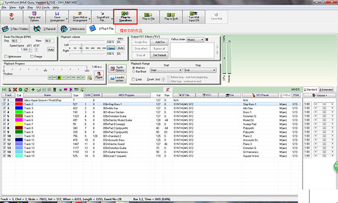
Task: Click the MIDI Program column header
Action: tap(126, 95)
